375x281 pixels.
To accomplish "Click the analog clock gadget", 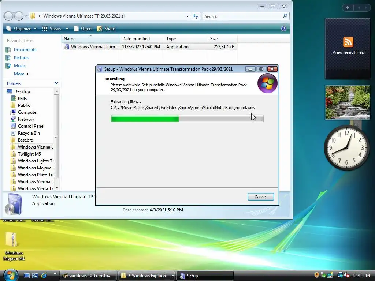I will 346,148.
